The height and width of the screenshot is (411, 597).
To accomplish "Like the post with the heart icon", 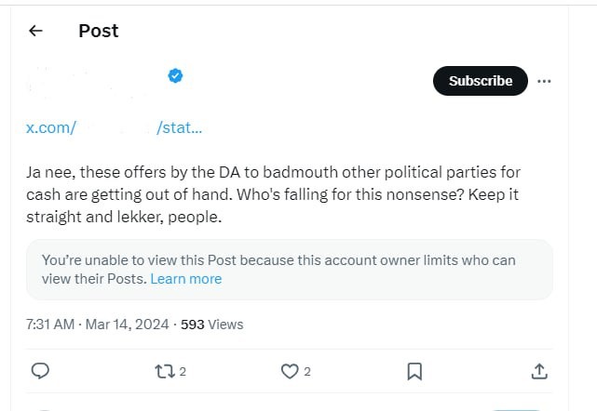I will 289,371.
